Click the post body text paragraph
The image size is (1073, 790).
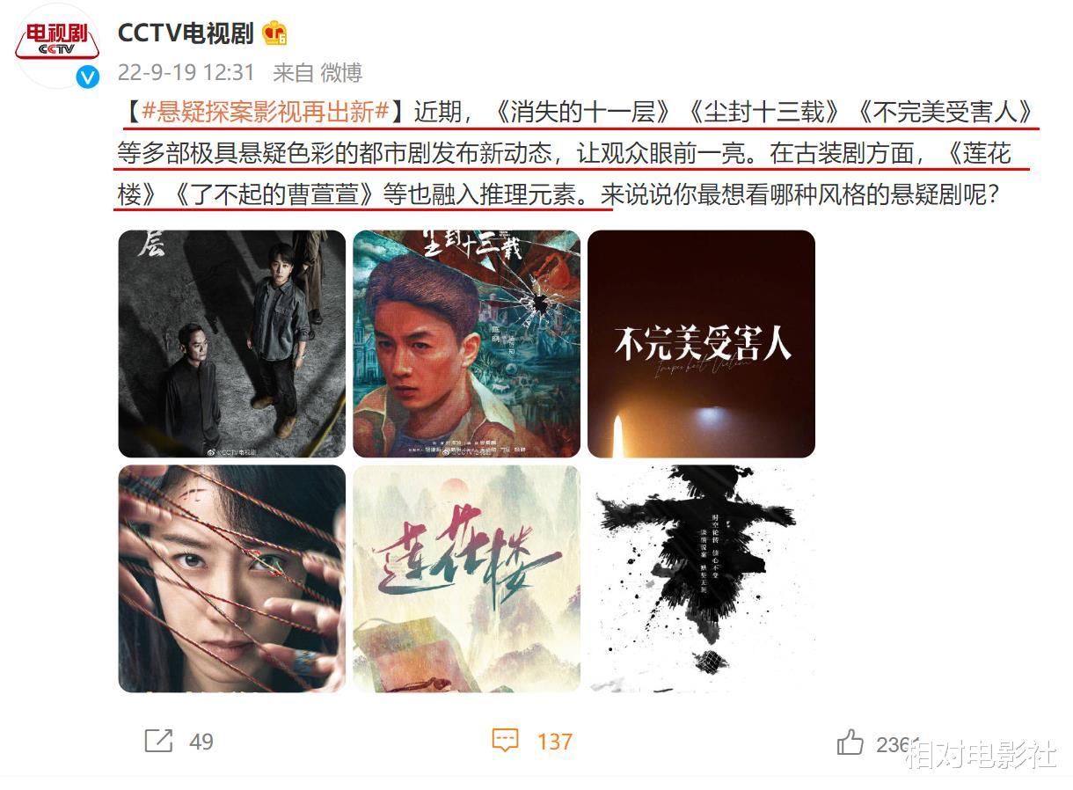(575, 153)
